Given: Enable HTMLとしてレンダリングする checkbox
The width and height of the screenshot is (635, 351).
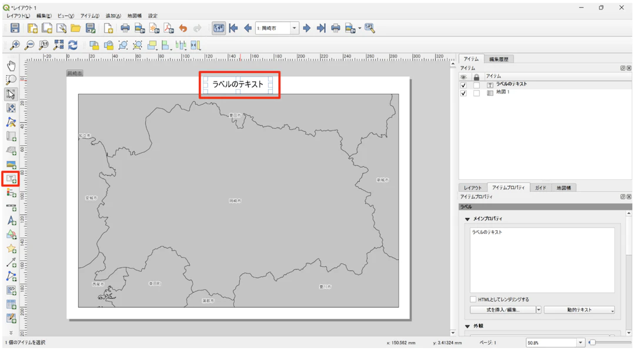Looking at the screenshot, I should click(x=473, y=299).
